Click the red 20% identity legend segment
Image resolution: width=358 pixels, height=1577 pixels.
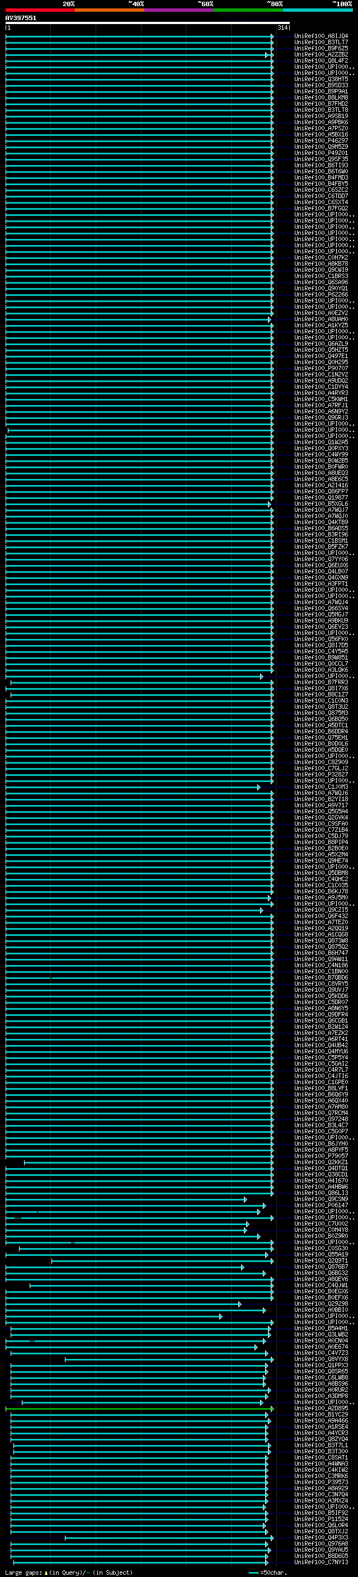40,10
